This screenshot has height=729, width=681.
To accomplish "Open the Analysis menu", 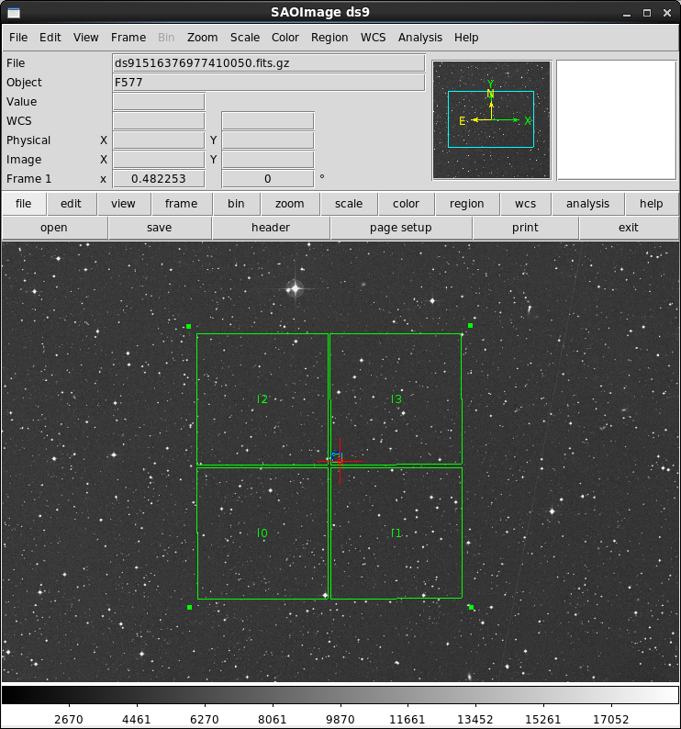I will point(419,38).
